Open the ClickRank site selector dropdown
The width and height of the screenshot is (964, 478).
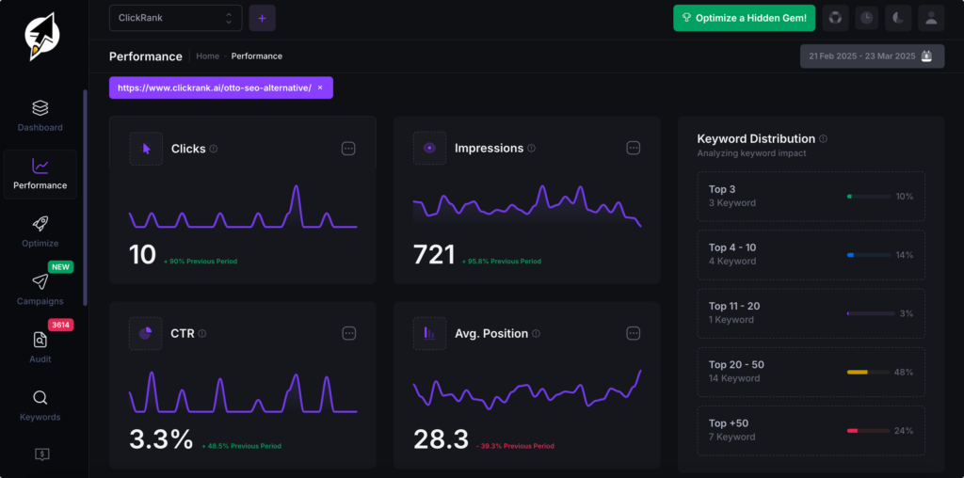(176, 18)
